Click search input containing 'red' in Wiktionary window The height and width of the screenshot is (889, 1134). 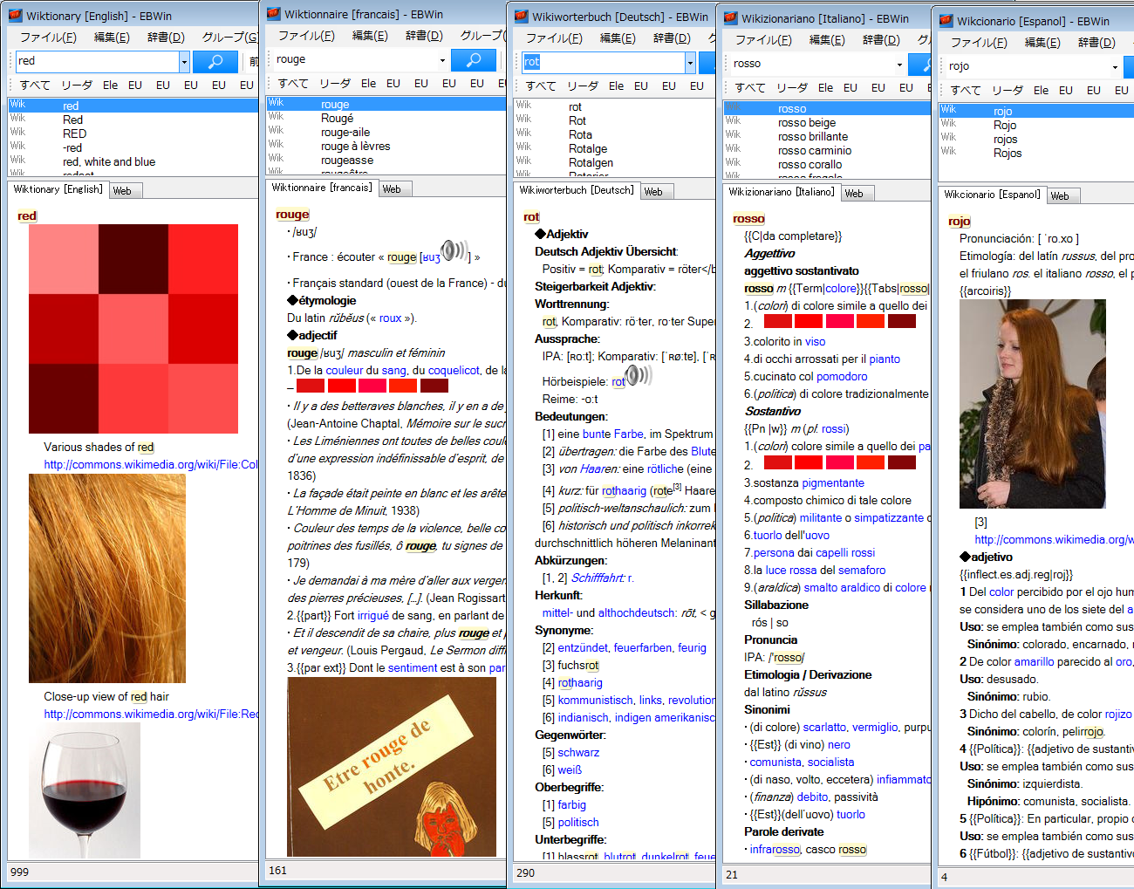click(x=97, y=61)
